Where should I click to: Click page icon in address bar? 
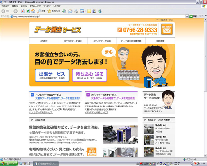click(12, 16)
